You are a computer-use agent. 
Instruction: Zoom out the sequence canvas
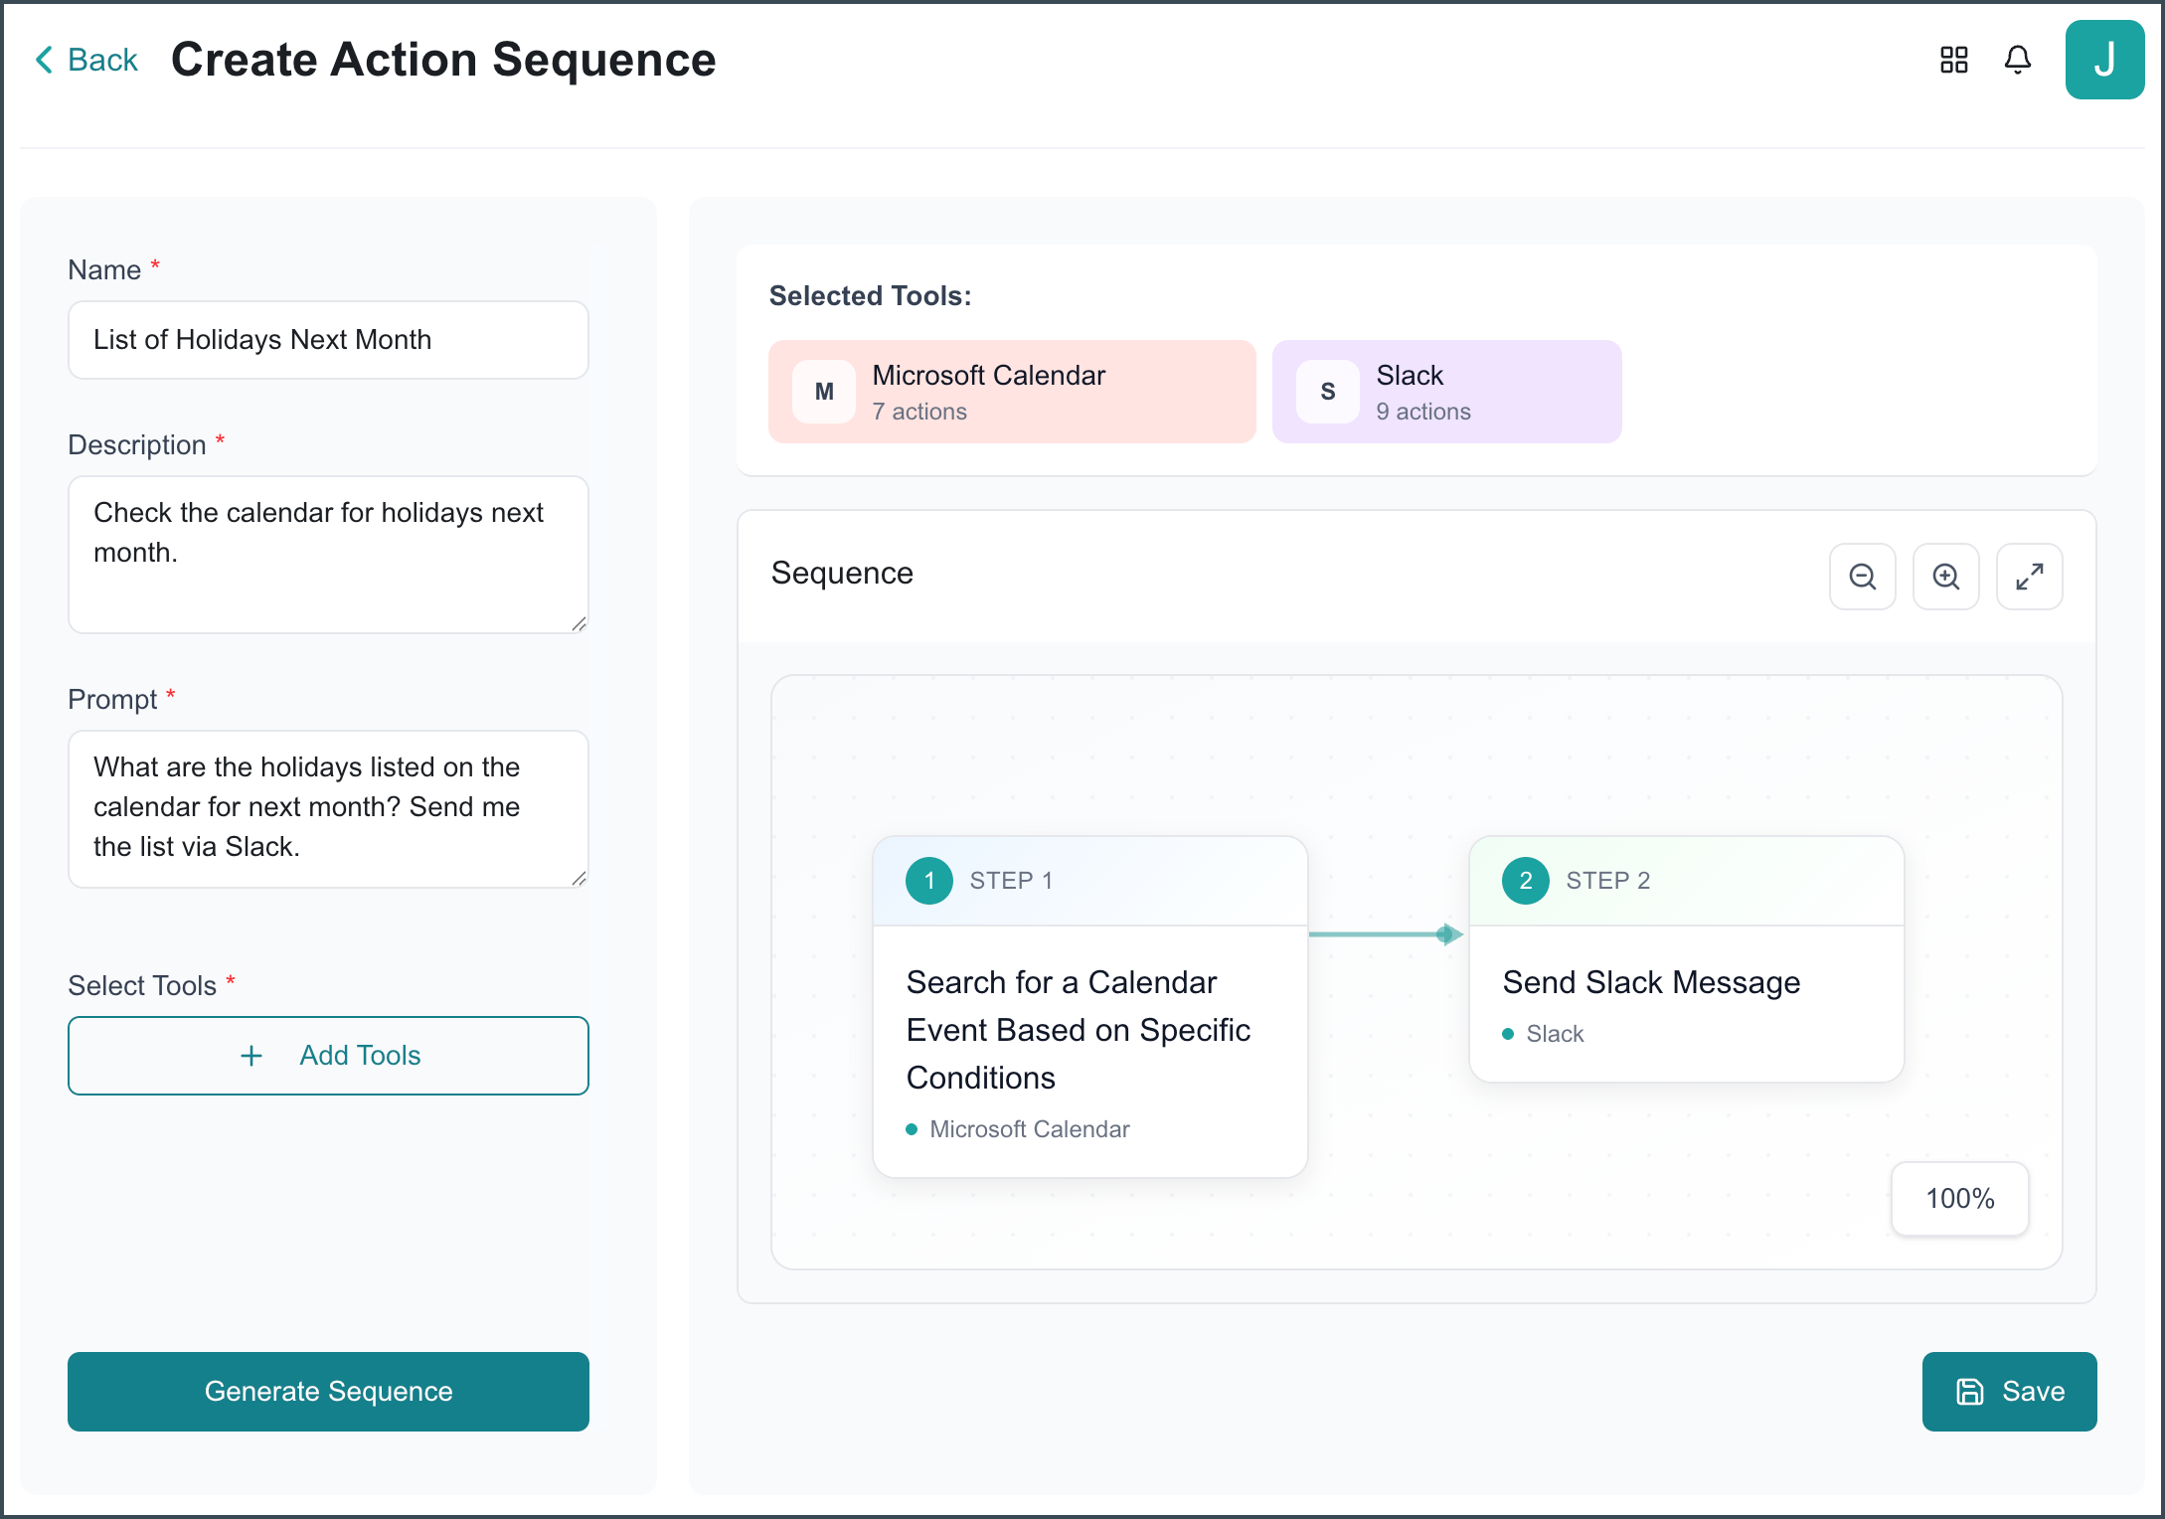(x=1862, y=577)
